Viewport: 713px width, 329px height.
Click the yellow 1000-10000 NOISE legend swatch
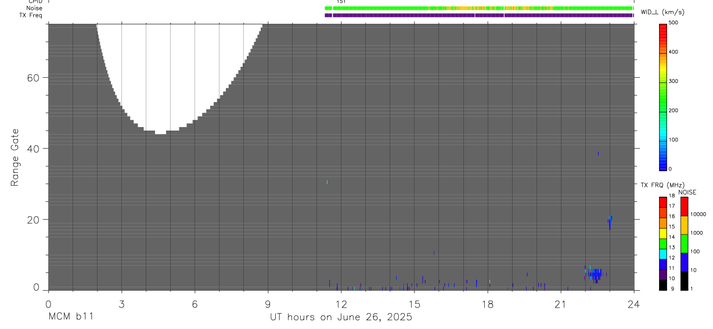click(684, 225)
